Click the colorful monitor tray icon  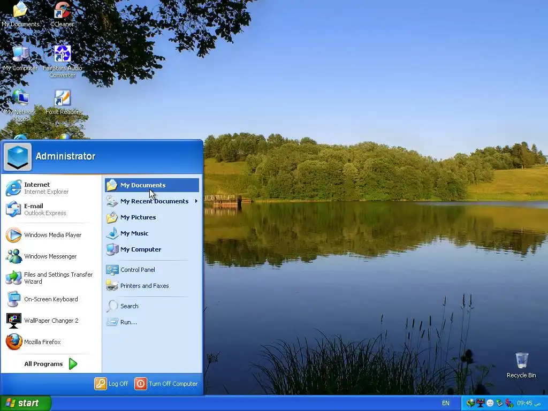pyautogui.click(x=481, y=403)
